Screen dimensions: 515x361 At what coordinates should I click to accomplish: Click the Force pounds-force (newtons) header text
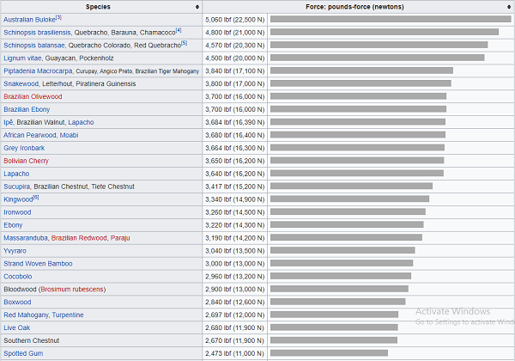354,7
